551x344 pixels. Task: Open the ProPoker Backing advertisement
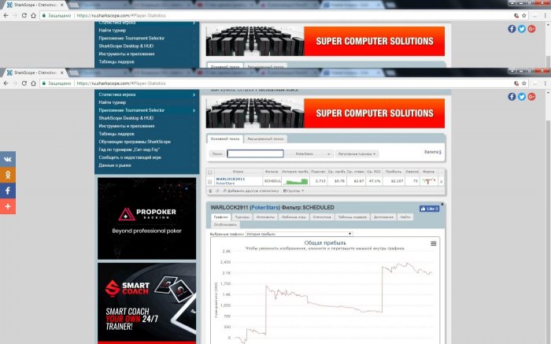(147, 218)
